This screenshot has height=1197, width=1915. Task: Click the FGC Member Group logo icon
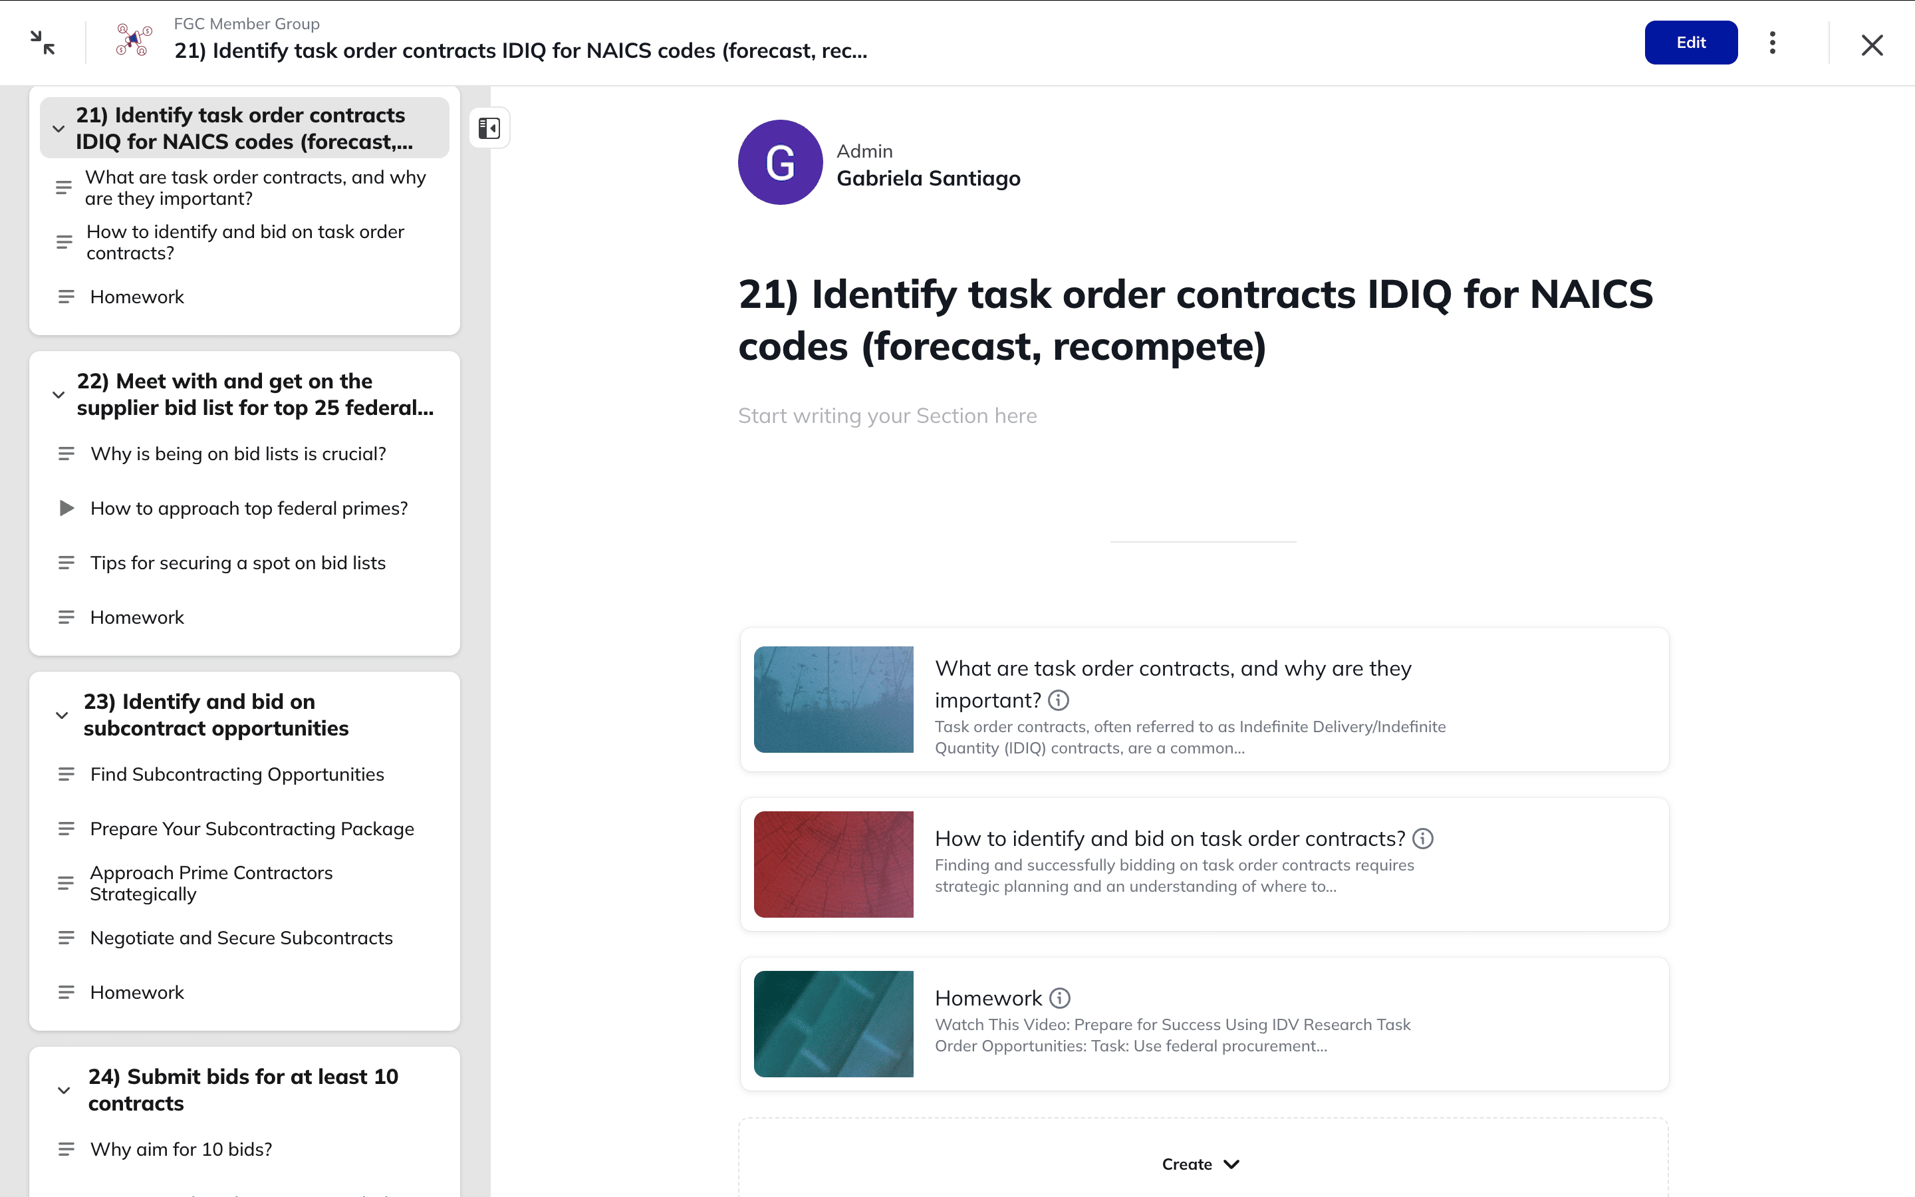(134, 41)
